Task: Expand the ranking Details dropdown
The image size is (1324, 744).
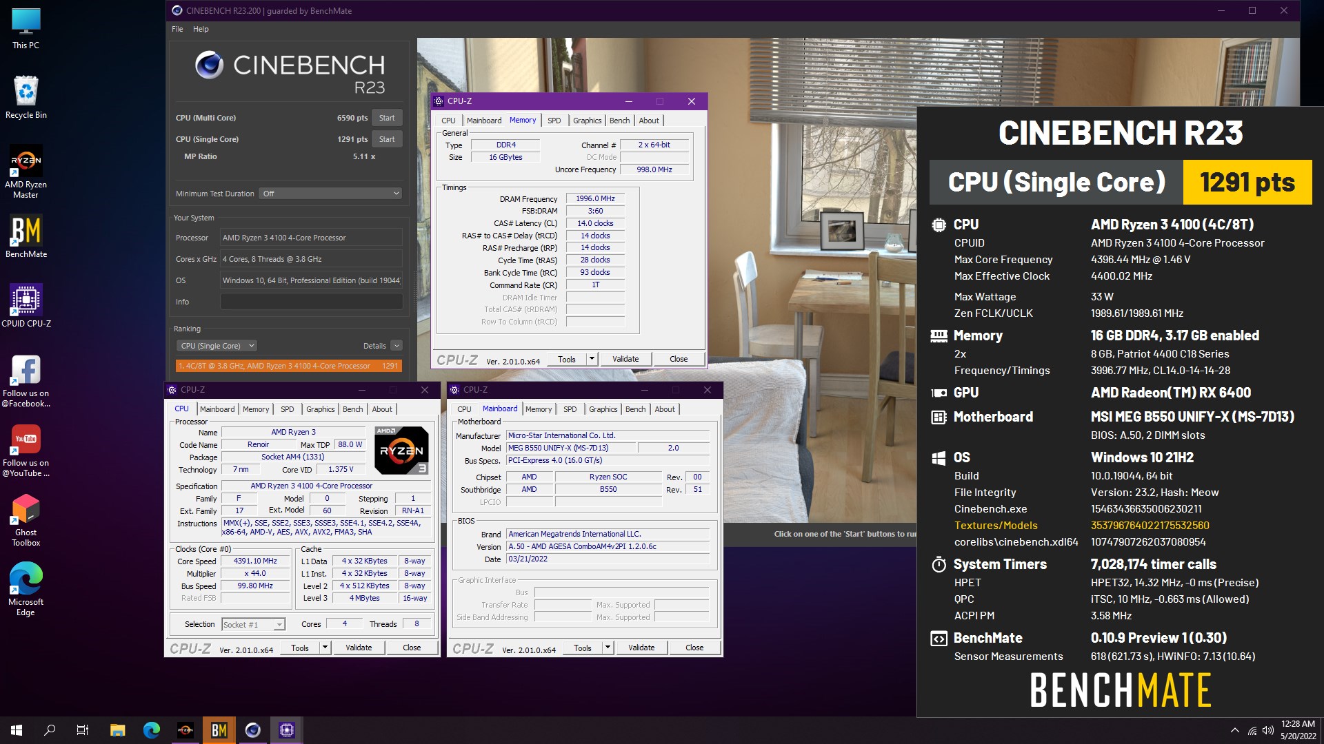Action: click(397, 346)
